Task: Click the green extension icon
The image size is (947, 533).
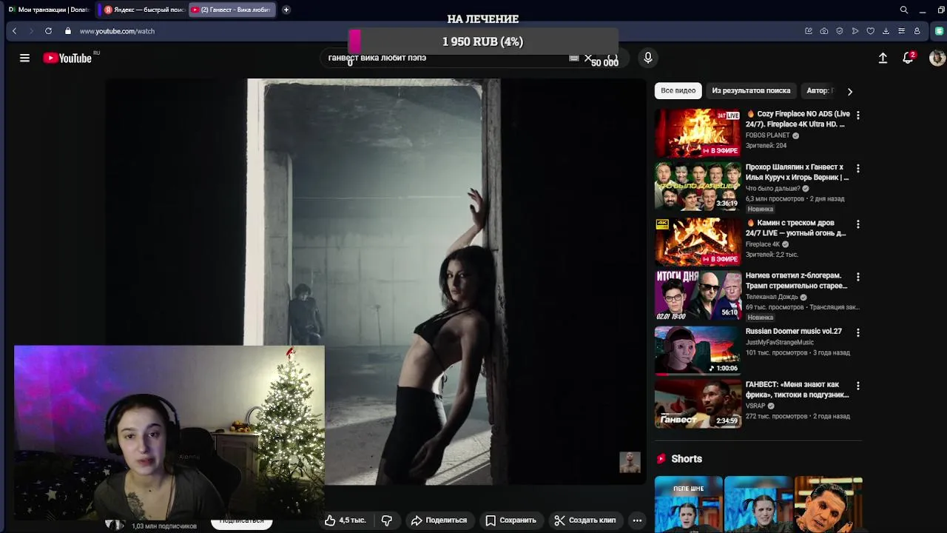Action: pyautogui.click(x=940, y=31)
